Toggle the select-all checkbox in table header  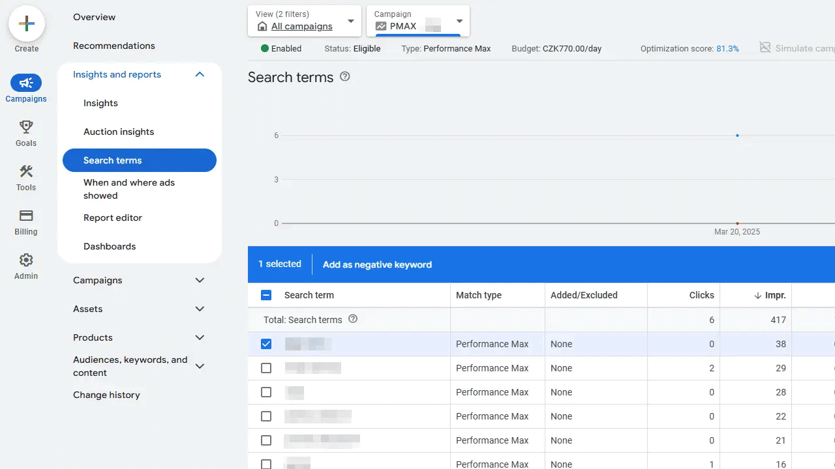point(266,294)
